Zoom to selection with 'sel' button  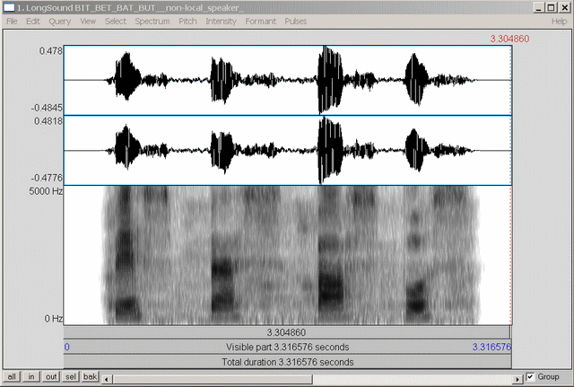click(70, 377)
